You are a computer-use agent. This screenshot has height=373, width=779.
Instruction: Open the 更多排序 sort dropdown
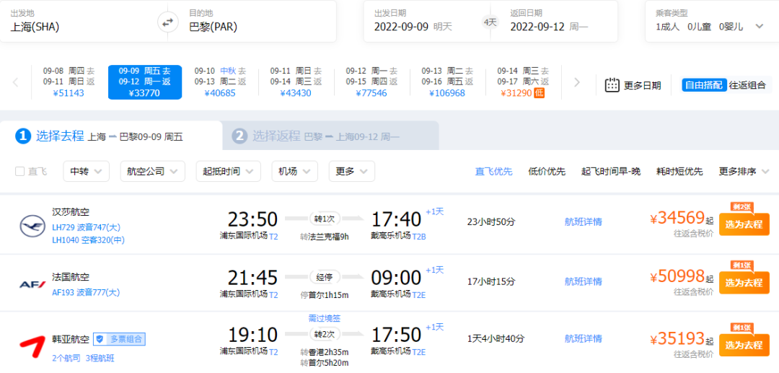(x=744, y=172)
